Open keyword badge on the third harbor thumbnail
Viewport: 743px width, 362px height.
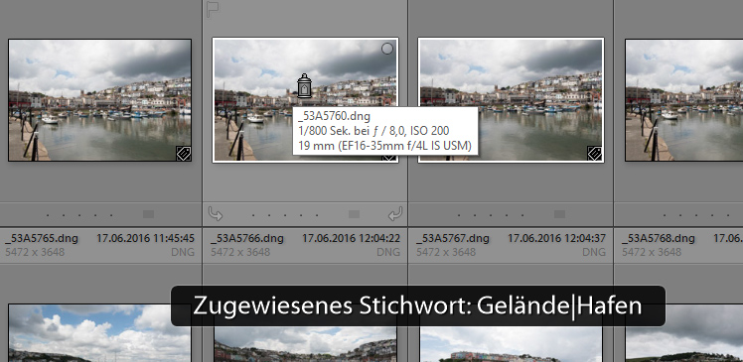coord(595,154)
